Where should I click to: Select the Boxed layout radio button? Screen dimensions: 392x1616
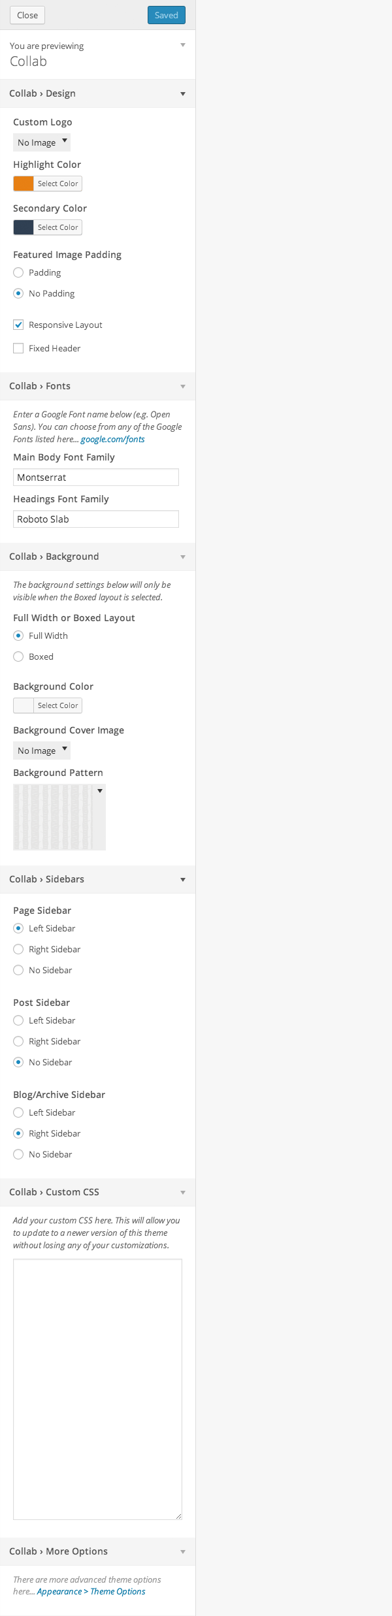[18, 656]
